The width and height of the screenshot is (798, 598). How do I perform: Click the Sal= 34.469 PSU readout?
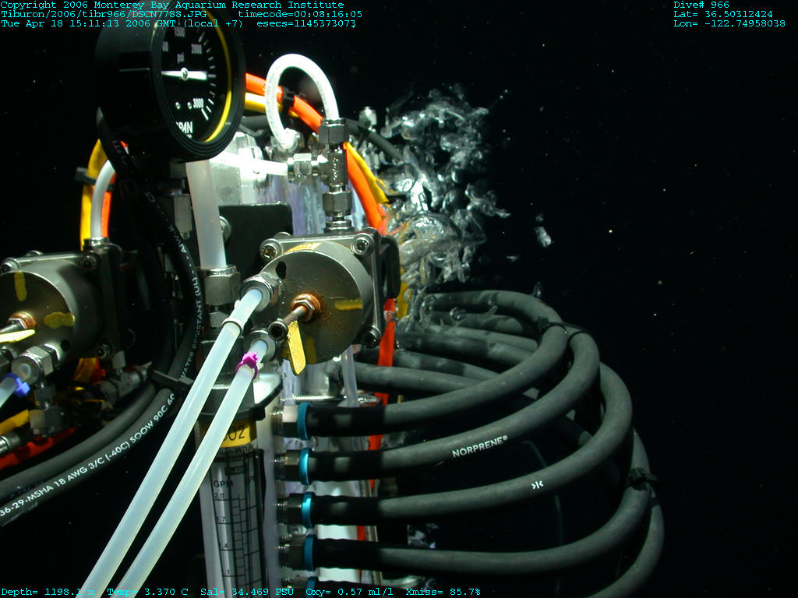[x=248, y=592]
